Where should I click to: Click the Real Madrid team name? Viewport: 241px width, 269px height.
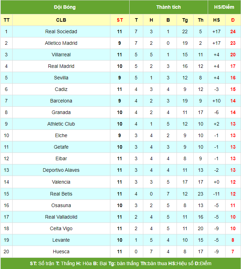coord(61,66)
